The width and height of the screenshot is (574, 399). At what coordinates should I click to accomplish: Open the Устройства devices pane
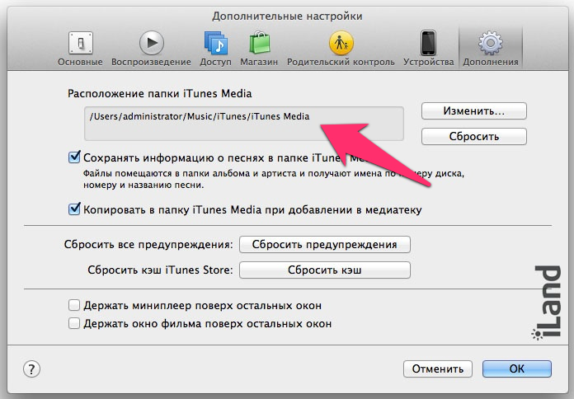(x=428, y=49)
